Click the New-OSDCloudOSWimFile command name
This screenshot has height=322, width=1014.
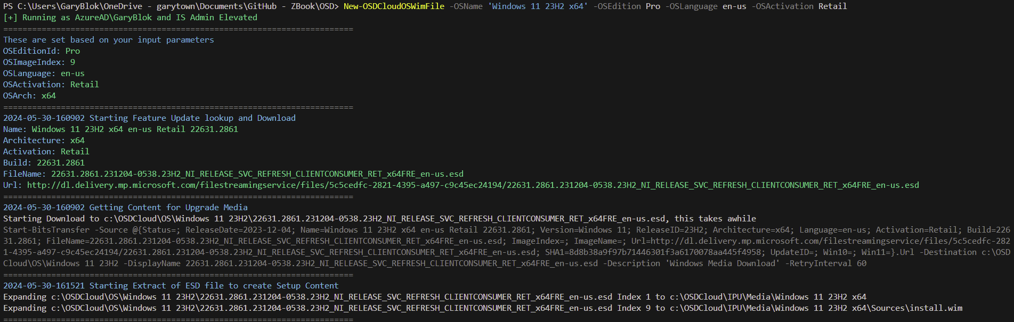point(394,6)
